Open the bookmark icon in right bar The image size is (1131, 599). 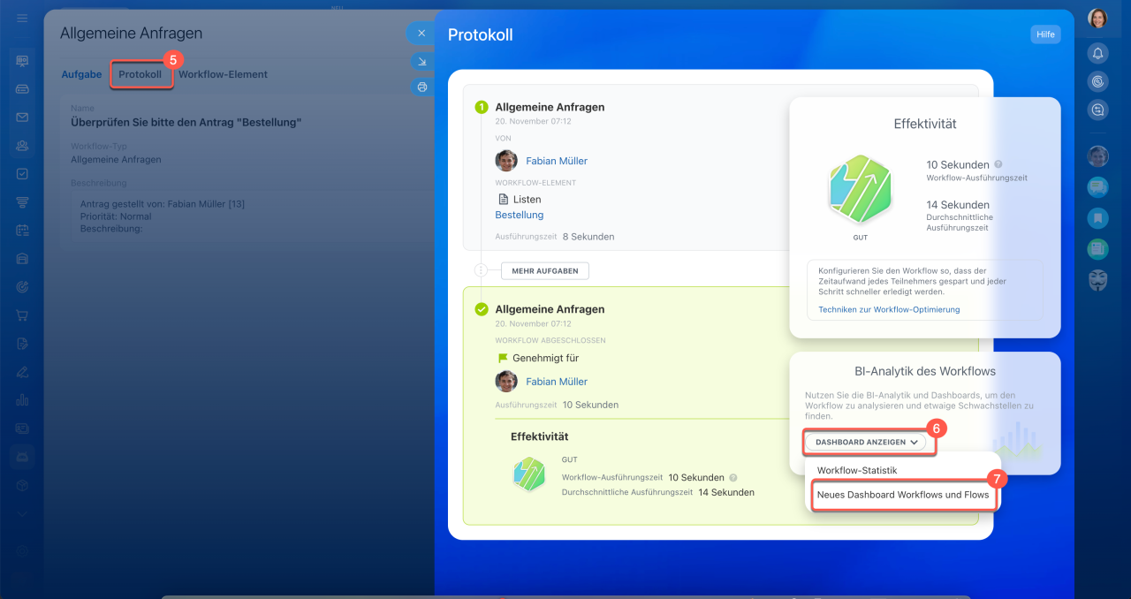(1097, 218)
